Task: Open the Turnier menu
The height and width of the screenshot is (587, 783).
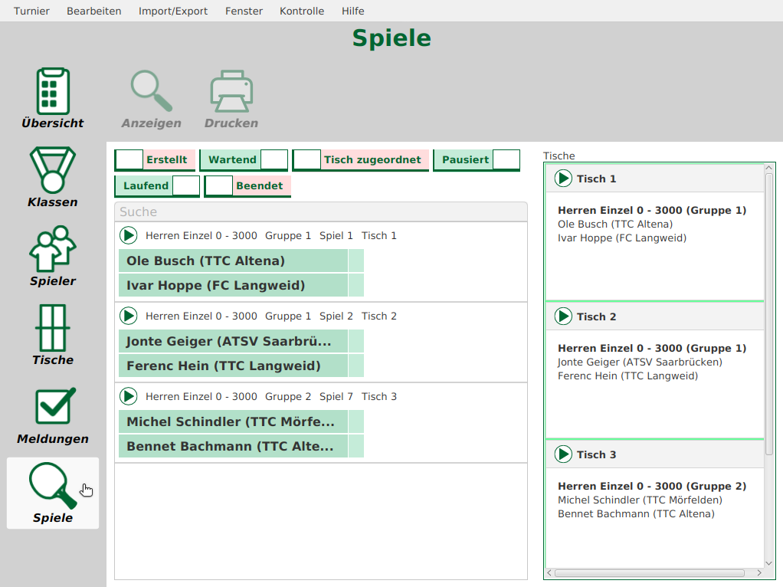Action: 31,11
